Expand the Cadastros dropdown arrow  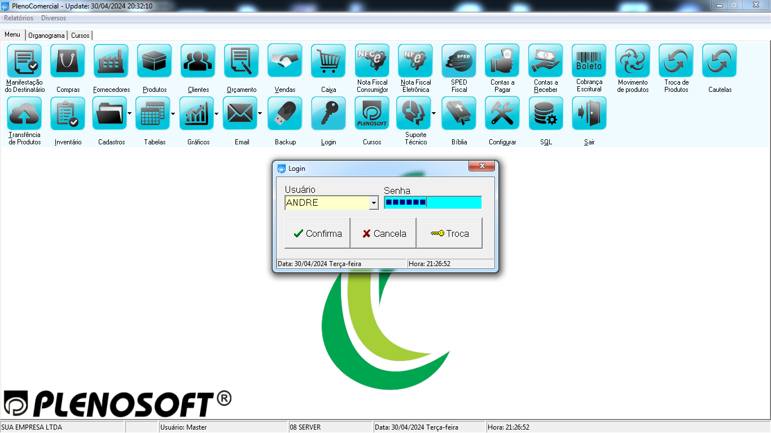tap(130, 113)
